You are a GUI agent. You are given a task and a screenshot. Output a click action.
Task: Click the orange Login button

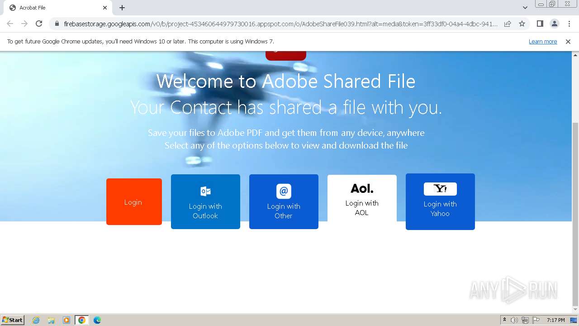click(134, 201)
